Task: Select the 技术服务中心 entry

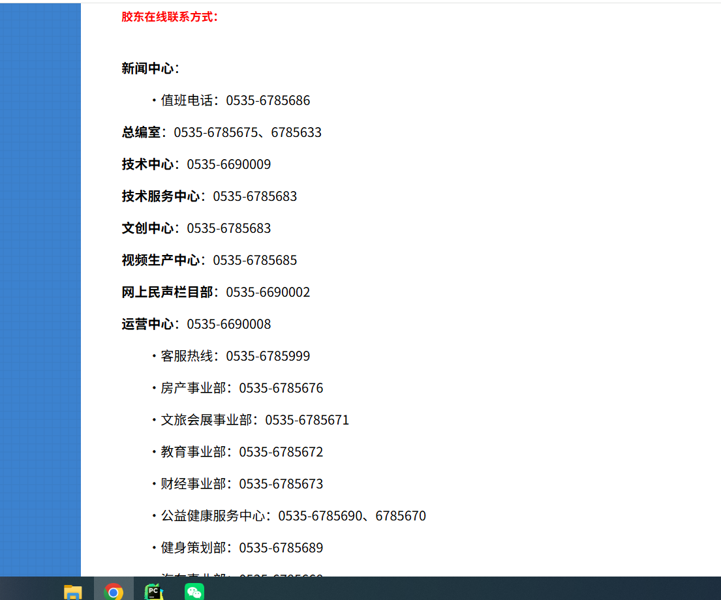Action: pyautogui.click(x=208, y=196)
